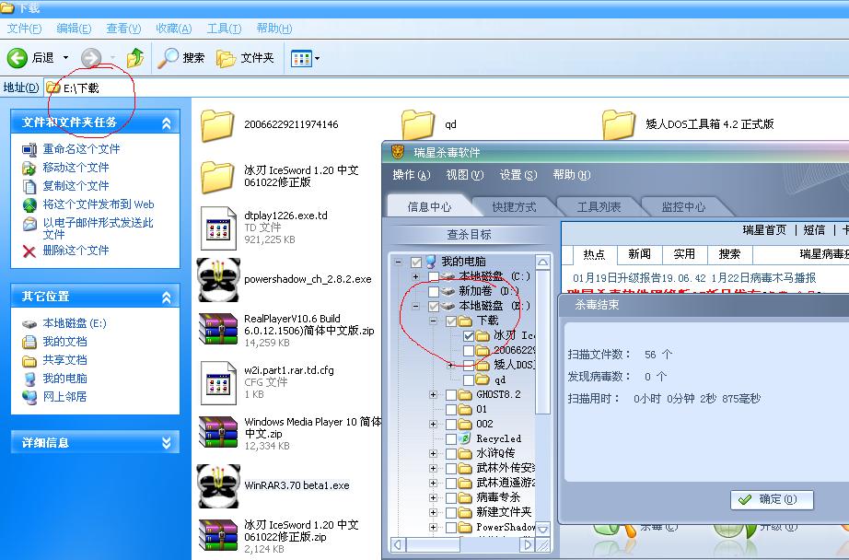The height and width of the screenshot is (560, 849).
Task: Switch to the 快捷方式 tab
Action: tap(515, 207)
